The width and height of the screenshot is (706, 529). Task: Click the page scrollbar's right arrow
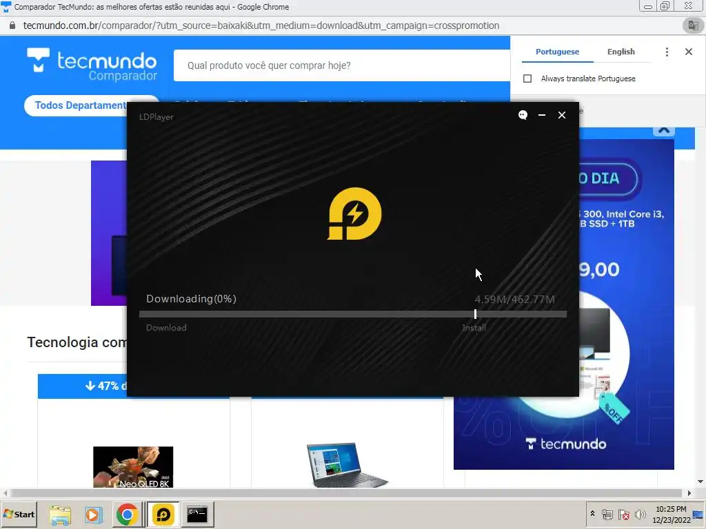689,493
